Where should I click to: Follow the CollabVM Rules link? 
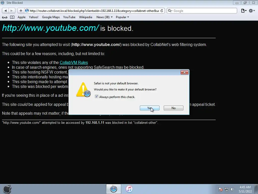click(74, 63)
